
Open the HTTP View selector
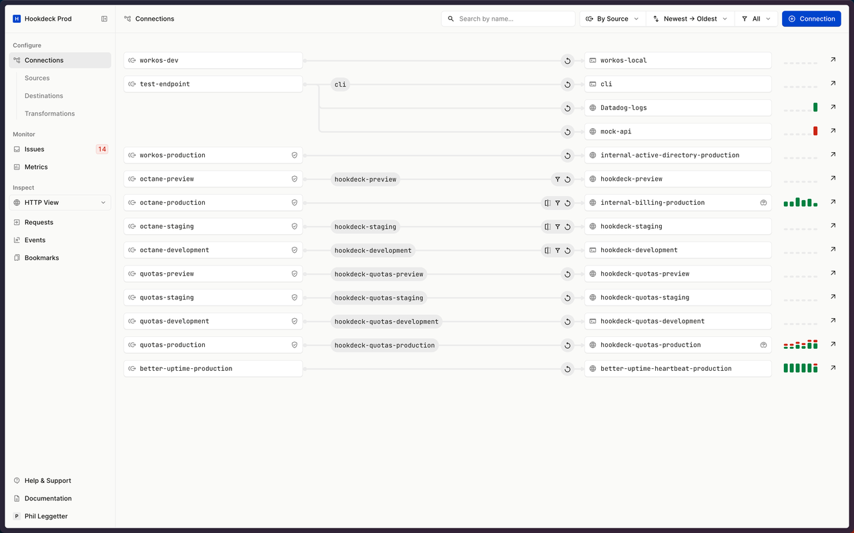tap(59, 202)
